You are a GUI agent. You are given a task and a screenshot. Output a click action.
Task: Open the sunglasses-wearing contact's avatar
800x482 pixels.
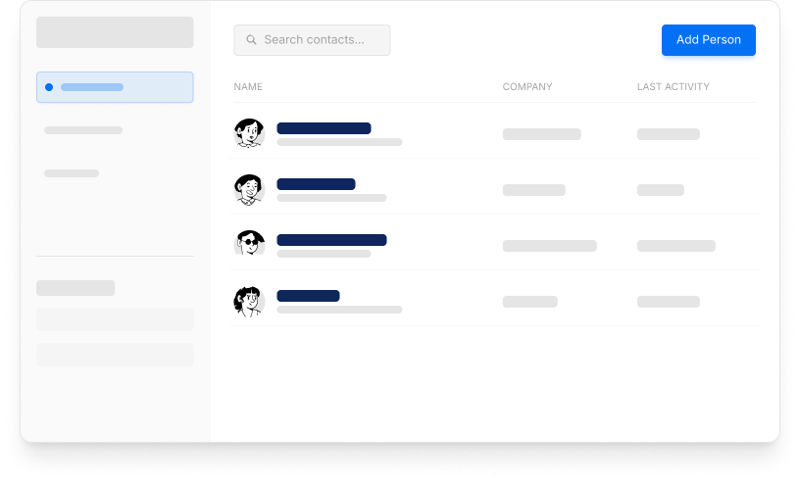(x=249, y=245)
